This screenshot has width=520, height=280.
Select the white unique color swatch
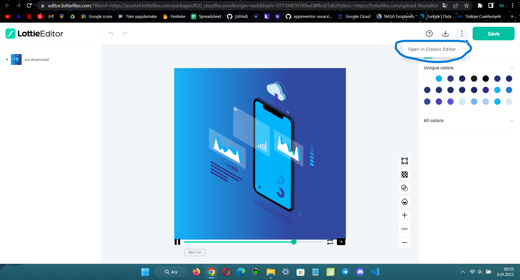[x=427, y=78]
